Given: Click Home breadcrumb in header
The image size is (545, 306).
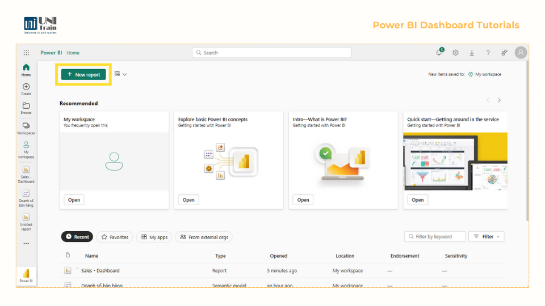Looking at the screenshot, I should coord(73,53).
